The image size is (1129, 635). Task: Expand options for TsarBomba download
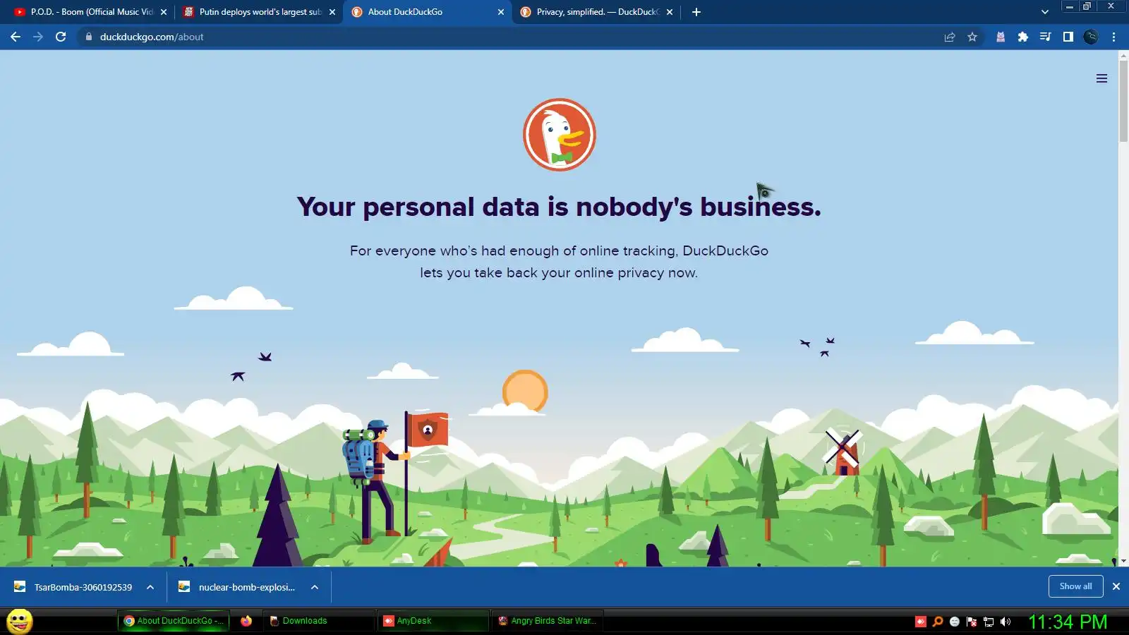[150, 587]
